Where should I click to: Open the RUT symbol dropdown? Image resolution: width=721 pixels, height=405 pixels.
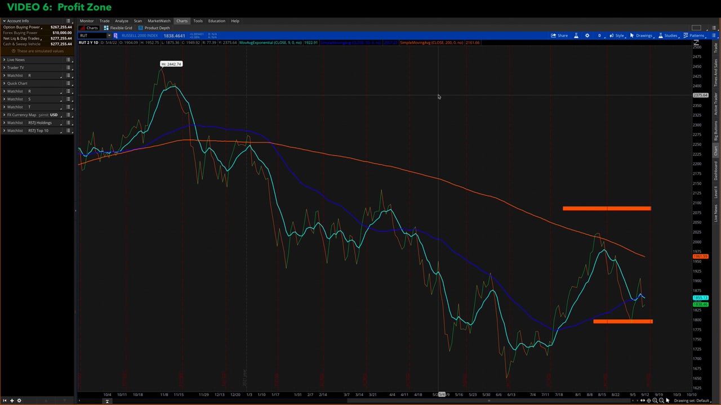[x=109, y=35]
